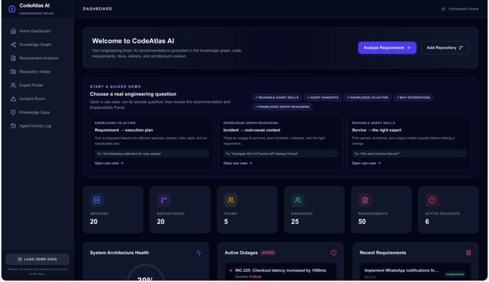Click the Active Incidents count card
This screenshot has width=489, height=282.
tap(448, 209)
